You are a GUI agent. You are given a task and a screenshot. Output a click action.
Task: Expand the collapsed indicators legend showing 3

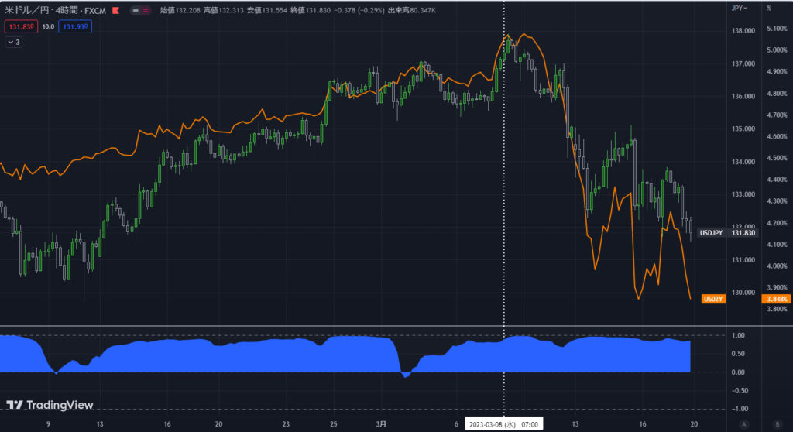pyautogui.click(x=14, y=43)
